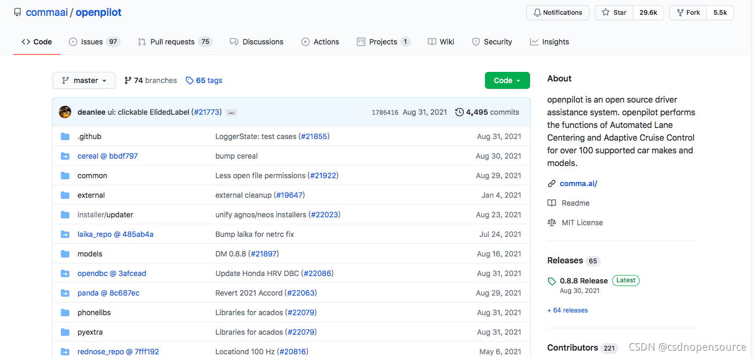Open the Pull requests tab
This screenshot has width=754, height=358.
point(175,42)
